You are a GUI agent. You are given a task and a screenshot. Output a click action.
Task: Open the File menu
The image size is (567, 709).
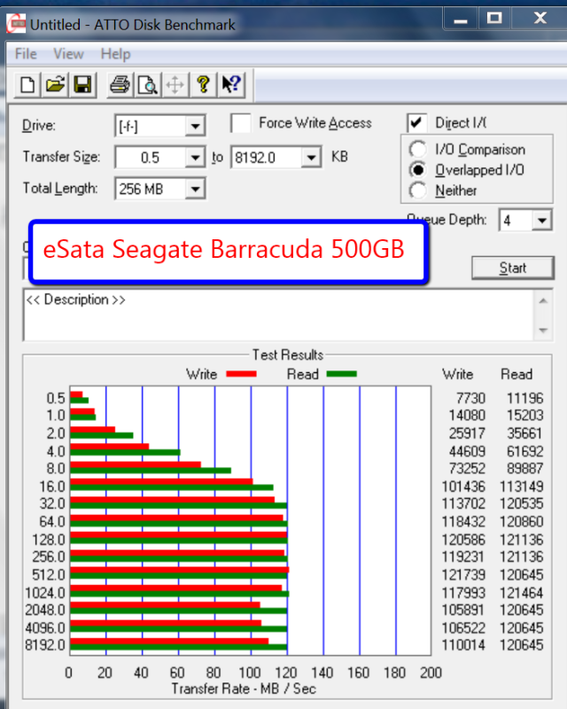click(x=26, y=54)
